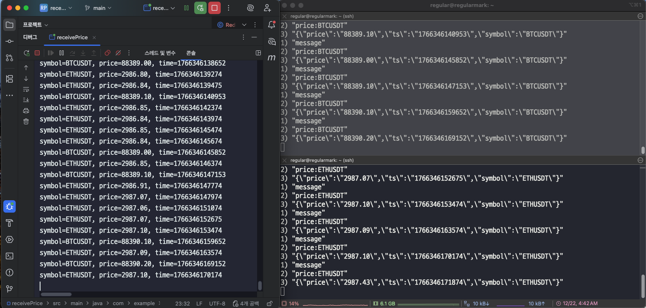Viewport: 646px width, 308px height.
Task: Pause debugger green icon in title bar
Action: pyautogui.click(x=186, y=8)
